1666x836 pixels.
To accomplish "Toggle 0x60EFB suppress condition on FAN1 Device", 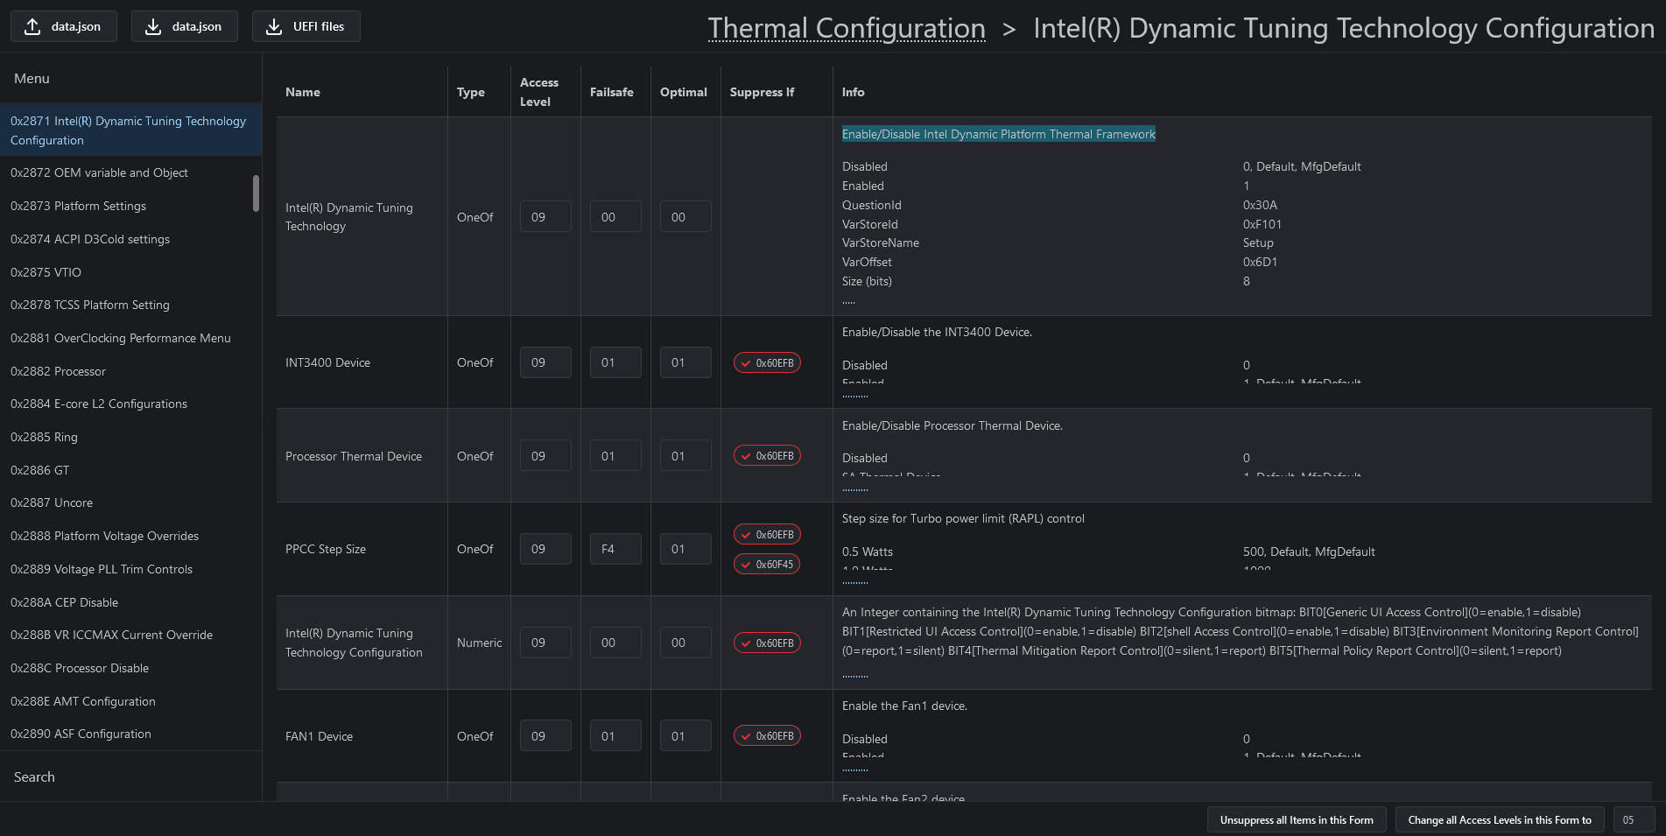I will tap(767, 736).
